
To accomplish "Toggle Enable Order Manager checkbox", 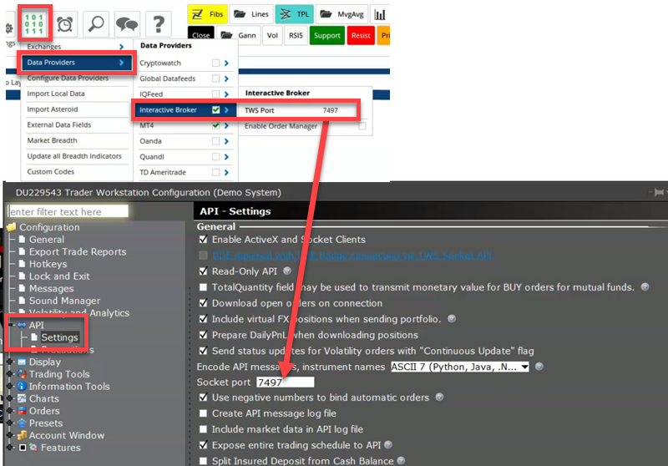I will (362, 126).
